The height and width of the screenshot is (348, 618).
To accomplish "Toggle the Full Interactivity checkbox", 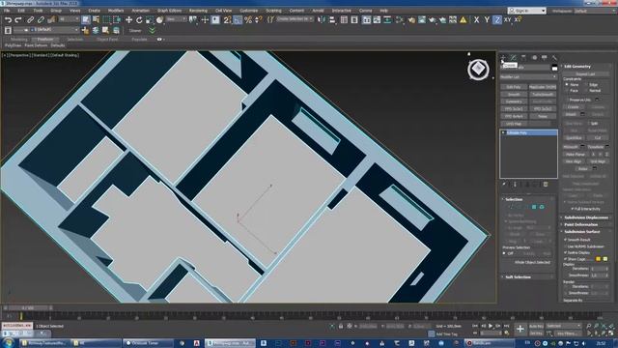I will coord(573,209).
